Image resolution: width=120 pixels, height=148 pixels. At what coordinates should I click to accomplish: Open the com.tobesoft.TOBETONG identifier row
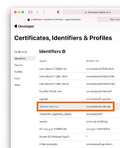point(79,76)
